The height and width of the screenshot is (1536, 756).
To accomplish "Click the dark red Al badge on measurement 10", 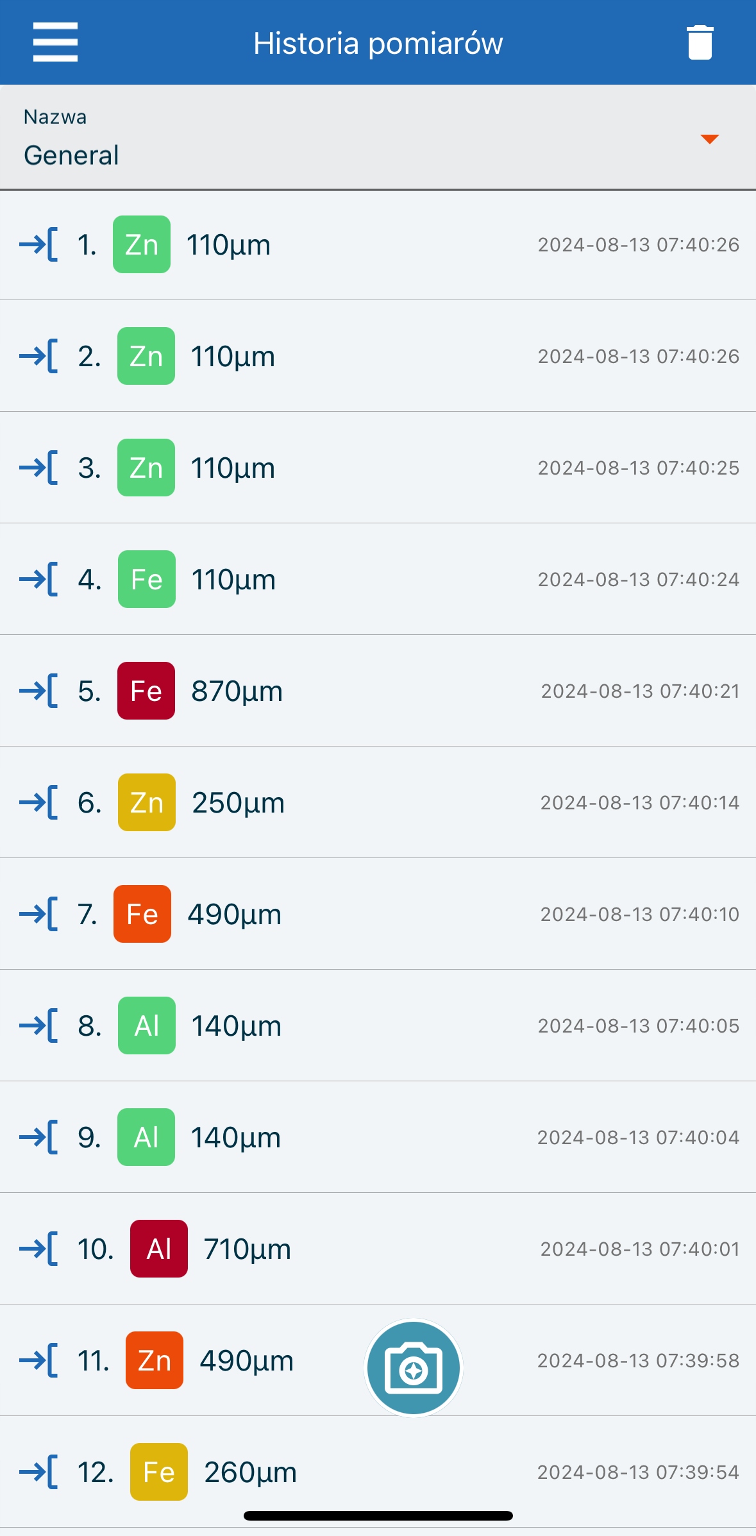I will coord(159,1249).
